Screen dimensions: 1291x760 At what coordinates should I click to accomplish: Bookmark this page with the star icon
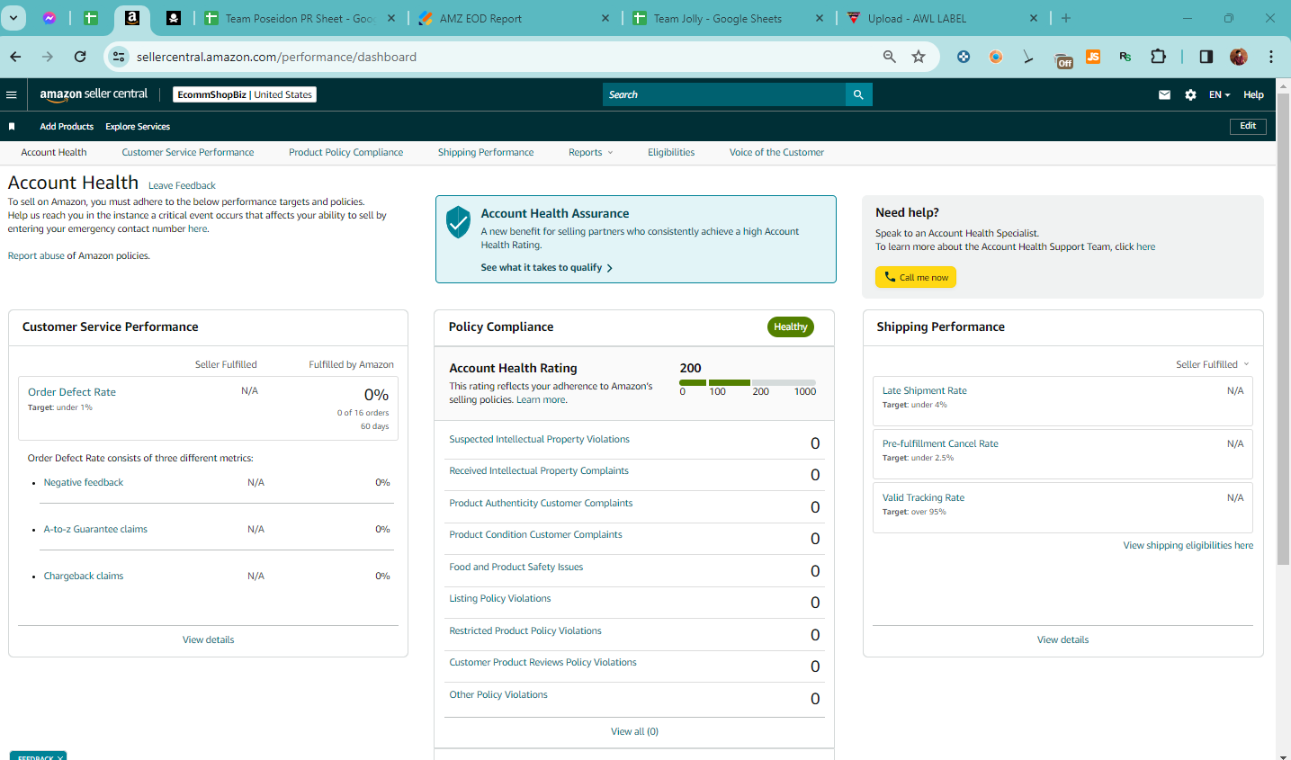point(919,57)
